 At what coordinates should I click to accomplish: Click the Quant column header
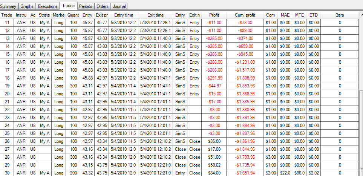[73, 15]
